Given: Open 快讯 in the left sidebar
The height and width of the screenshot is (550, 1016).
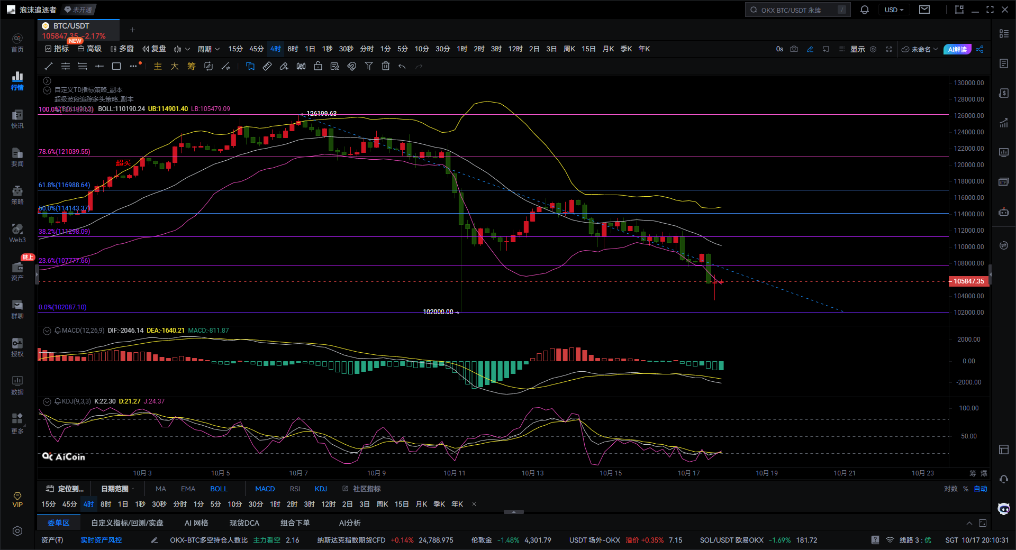Looking at the screenshot, I should [17, 119].
